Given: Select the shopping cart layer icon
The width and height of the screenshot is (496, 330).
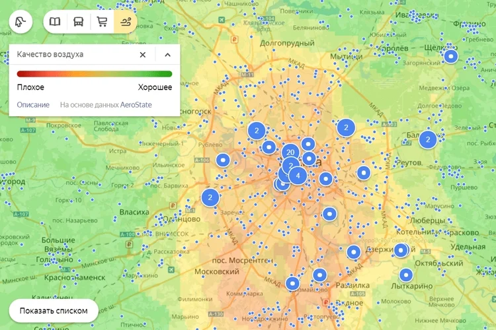Looking at the screenshot, I should [x=102, y=22].
